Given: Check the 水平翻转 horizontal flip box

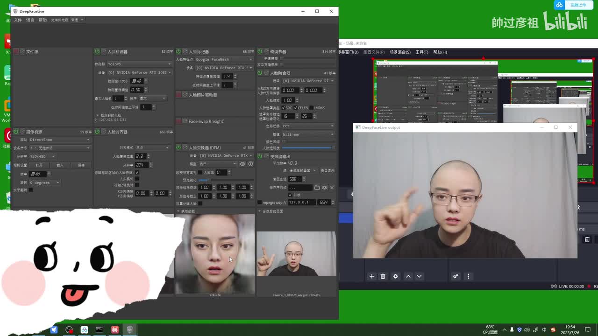Looking at the screenshot, I should pyautogui.click(x=31, y=190).
